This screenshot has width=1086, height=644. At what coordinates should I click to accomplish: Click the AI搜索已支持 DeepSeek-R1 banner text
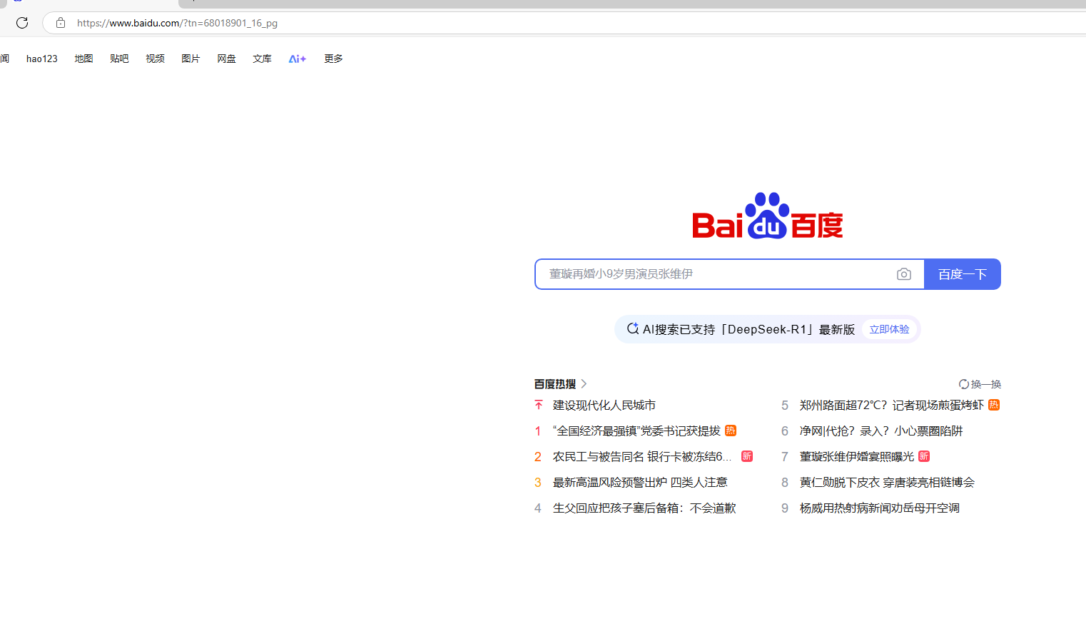pyautogui.click(x=748, y=329)
